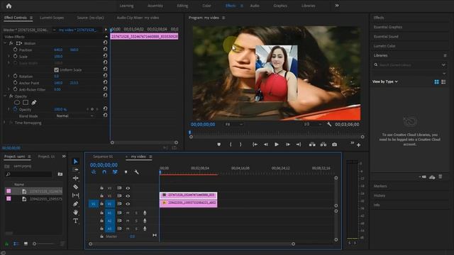Image resolution: width=454 pixels, height=255 pixels.
Task: Open Sequence 01 timeline tab
Action: pyautogui.click(x=103, y=157)
